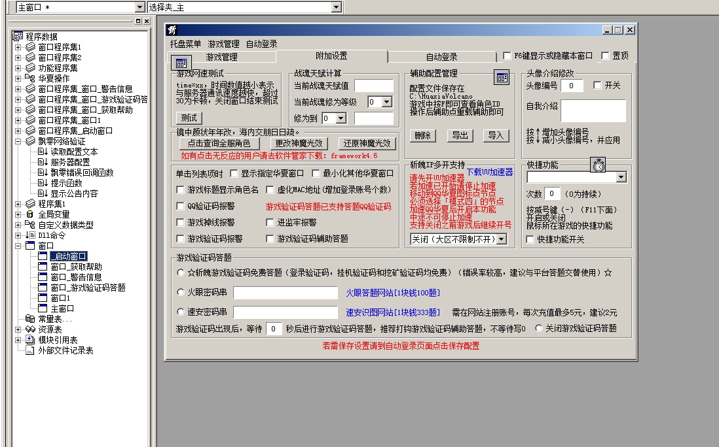Click the component icon beside 游戏管理 tab

(x=181, y=63)
